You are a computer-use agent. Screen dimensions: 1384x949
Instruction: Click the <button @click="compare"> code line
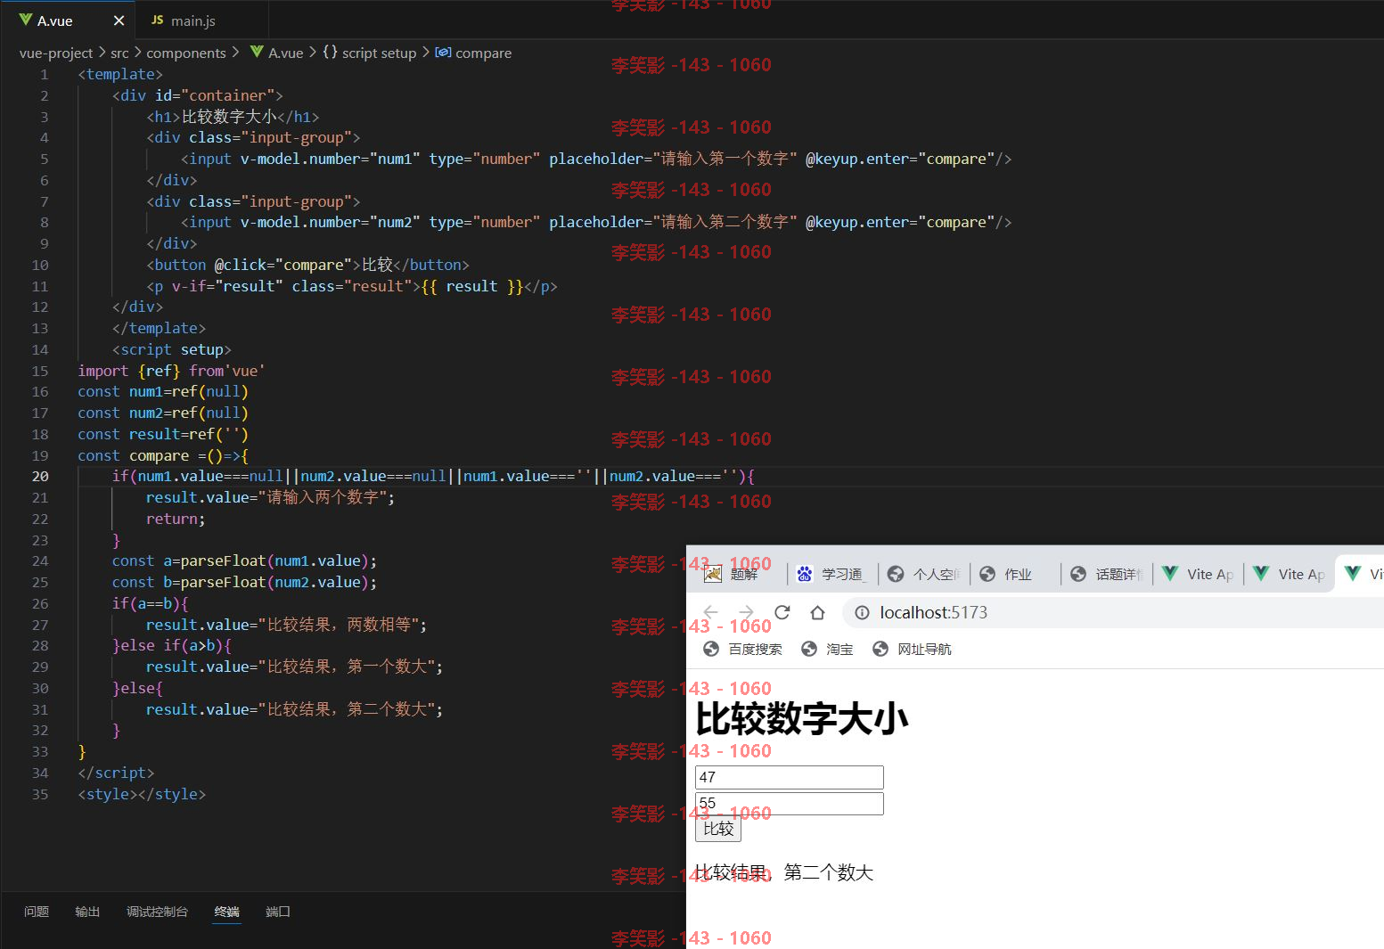[x=307, y=265]
